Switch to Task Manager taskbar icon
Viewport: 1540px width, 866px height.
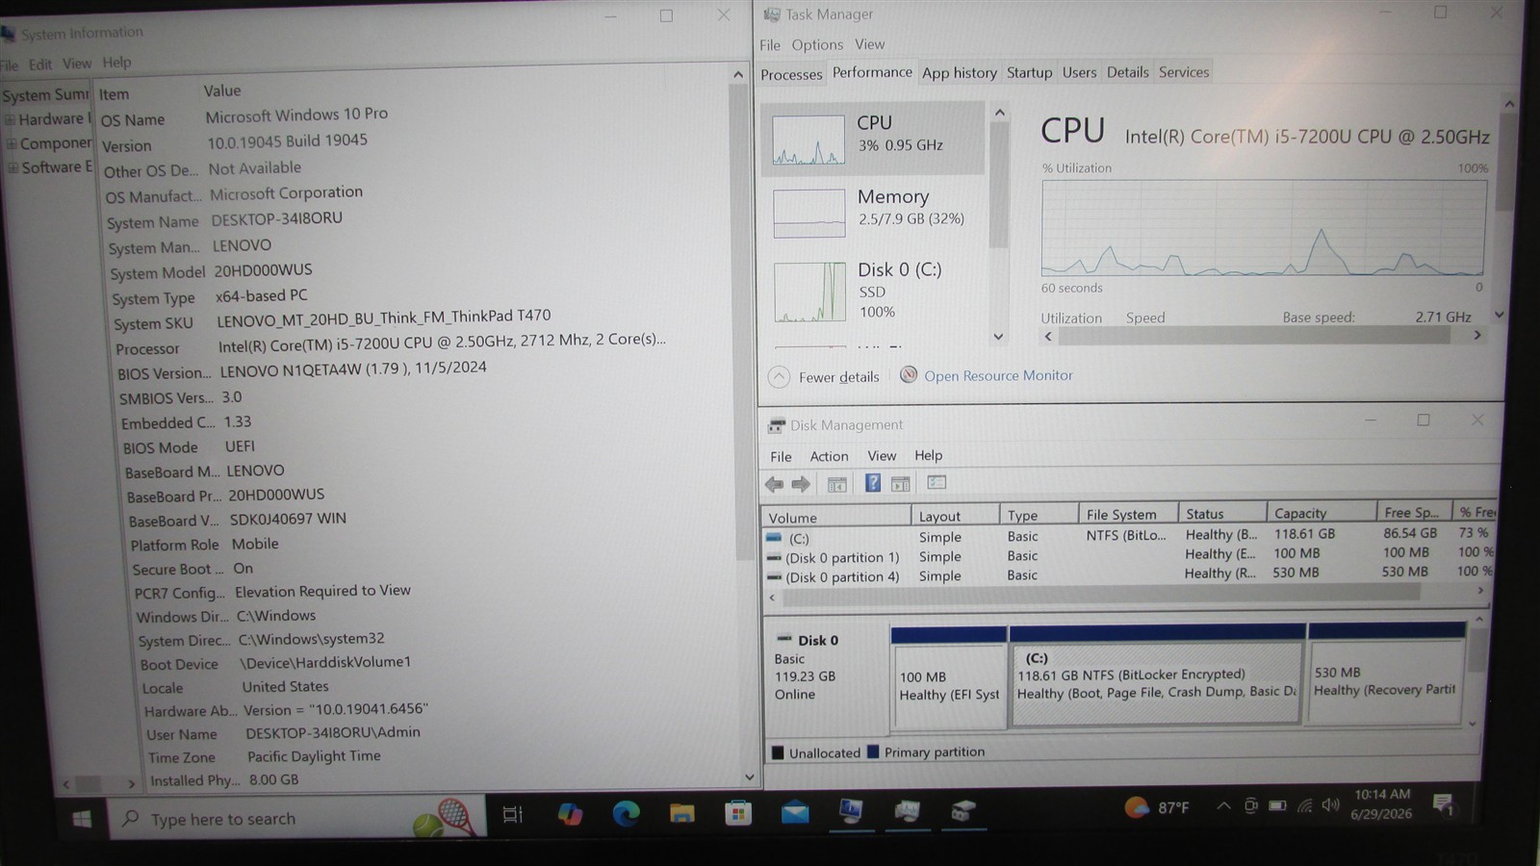pos(907,811)
